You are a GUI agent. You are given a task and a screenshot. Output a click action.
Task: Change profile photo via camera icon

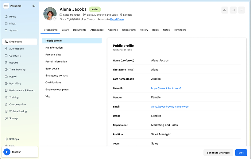[x=54, y=18]
